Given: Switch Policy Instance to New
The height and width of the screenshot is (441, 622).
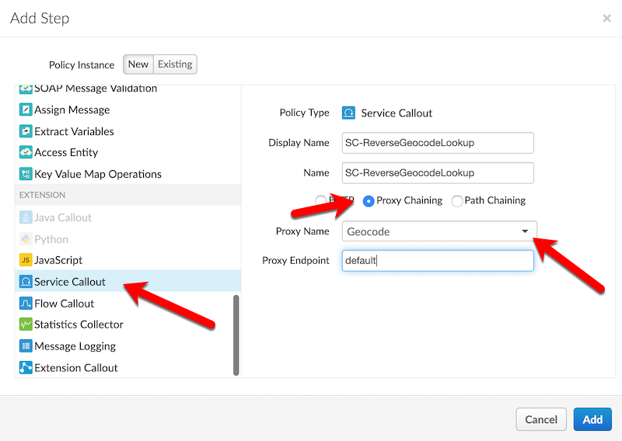Looking at the screenshot, I should click(138, 64).
